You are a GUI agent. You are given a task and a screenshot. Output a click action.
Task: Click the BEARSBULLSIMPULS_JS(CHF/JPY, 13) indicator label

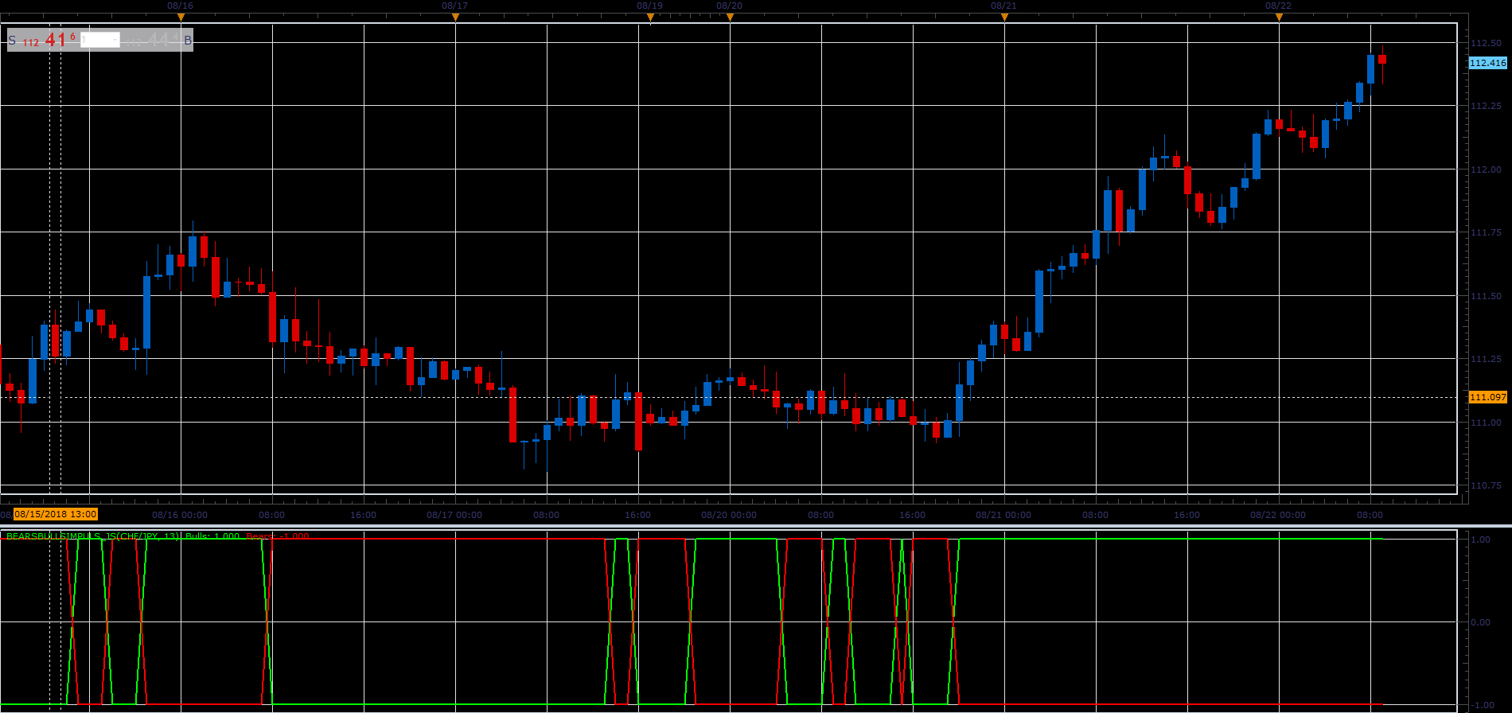[x=93, y=536]
